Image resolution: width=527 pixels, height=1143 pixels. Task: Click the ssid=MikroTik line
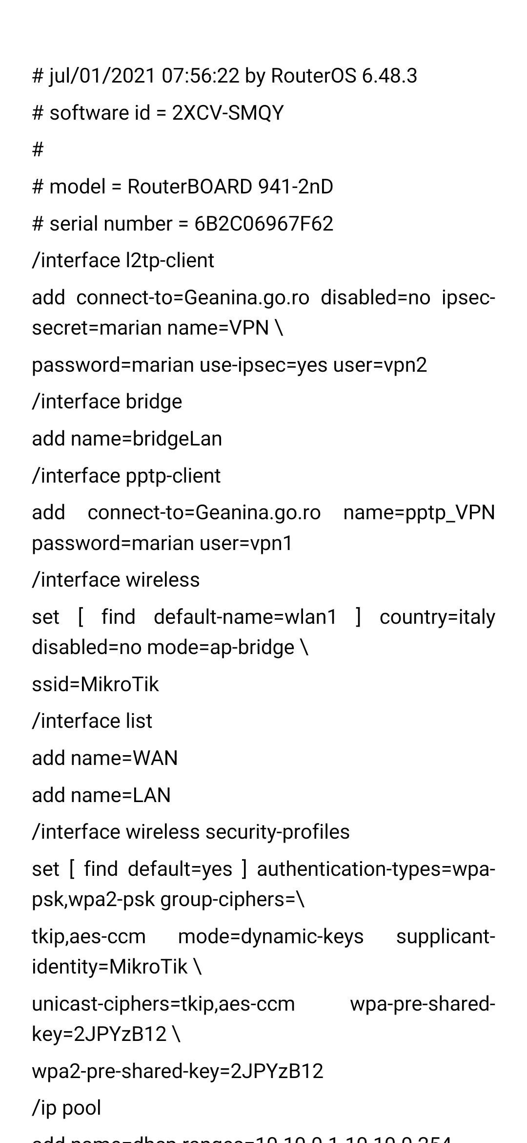(95, 684)
